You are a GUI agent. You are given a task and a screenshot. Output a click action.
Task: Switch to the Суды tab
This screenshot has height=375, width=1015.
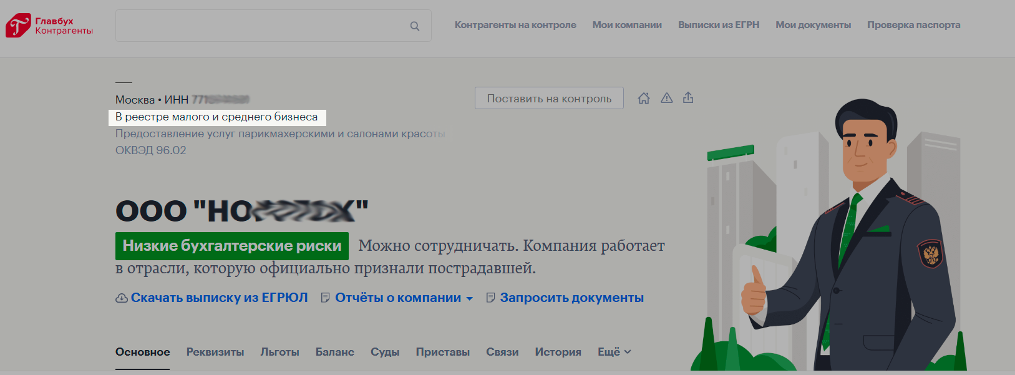point(385,352)
